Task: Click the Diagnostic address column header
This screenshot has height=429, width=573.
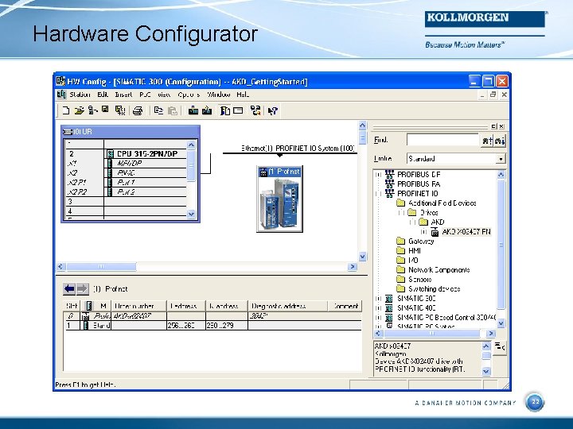Action: point(287,306)
